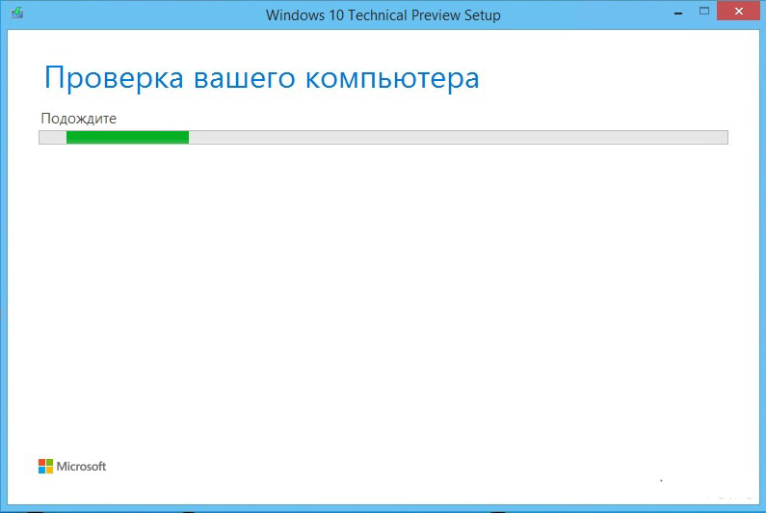Click the Microsoft logo
Viewport: 766px width, 513px height.
(72, 466)
